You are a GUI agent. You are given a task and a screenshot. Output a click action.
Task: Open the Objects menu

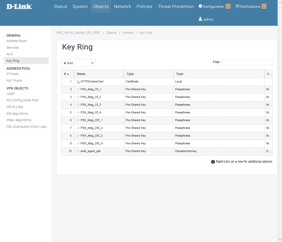(x=101, y=6)
